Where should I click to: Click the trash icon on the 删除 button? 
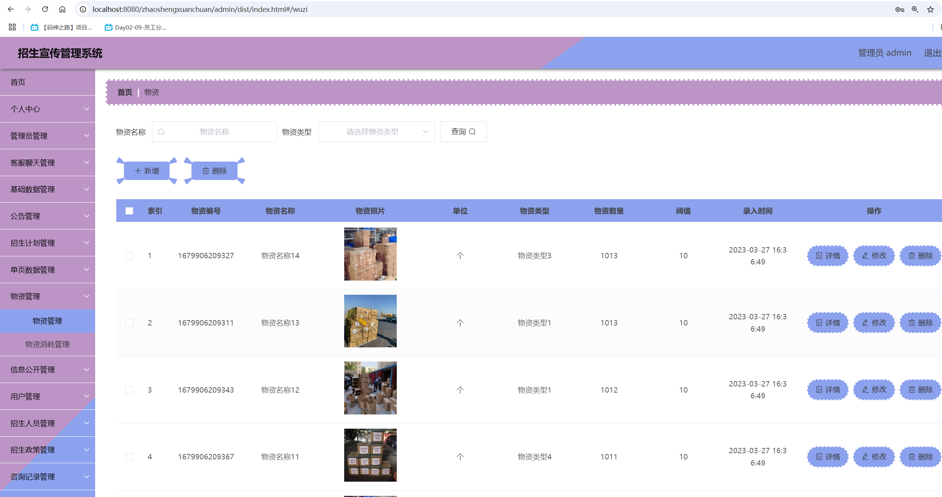(x=206, y=171)
